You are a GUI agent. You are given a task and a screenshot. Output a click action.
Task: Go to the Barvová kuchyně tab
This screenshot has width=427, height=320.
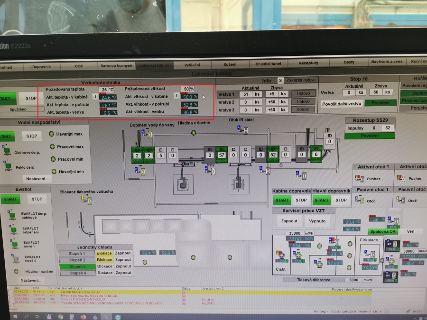coord(116,66)
